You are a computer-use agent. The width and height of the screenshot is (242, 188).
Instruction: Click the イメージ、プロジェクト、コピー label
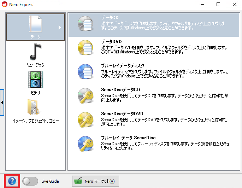[x=35, y=121]
